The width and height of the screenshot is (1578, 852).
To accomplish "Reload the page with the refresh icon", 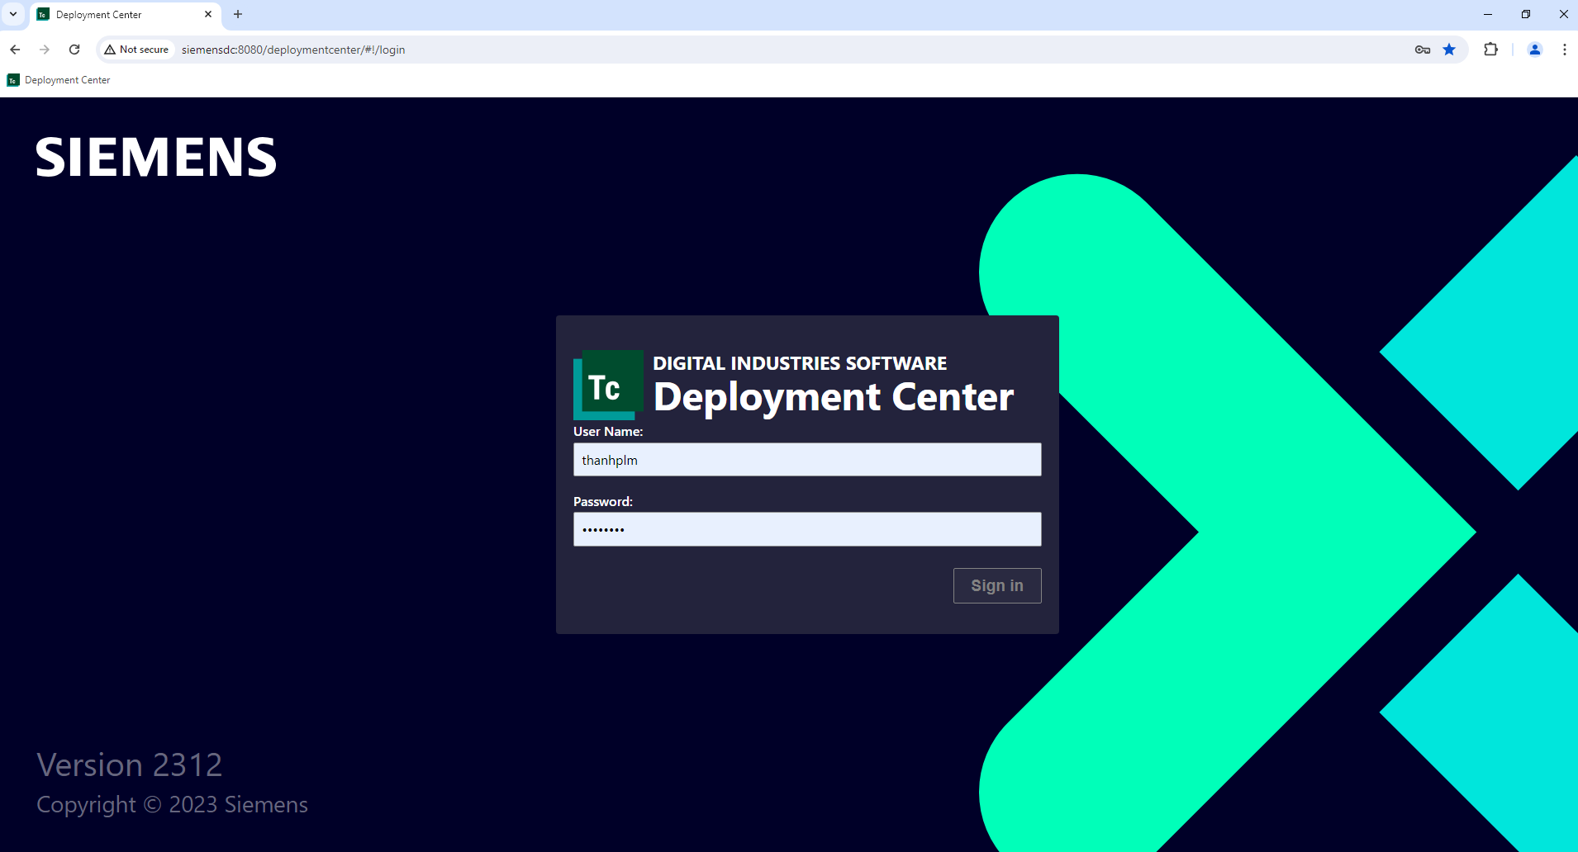I will pos(74,50).
